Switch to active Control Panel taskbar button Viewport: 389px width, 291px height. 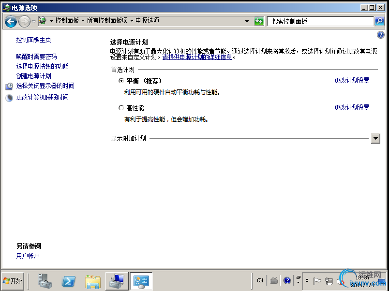point(141,281)
